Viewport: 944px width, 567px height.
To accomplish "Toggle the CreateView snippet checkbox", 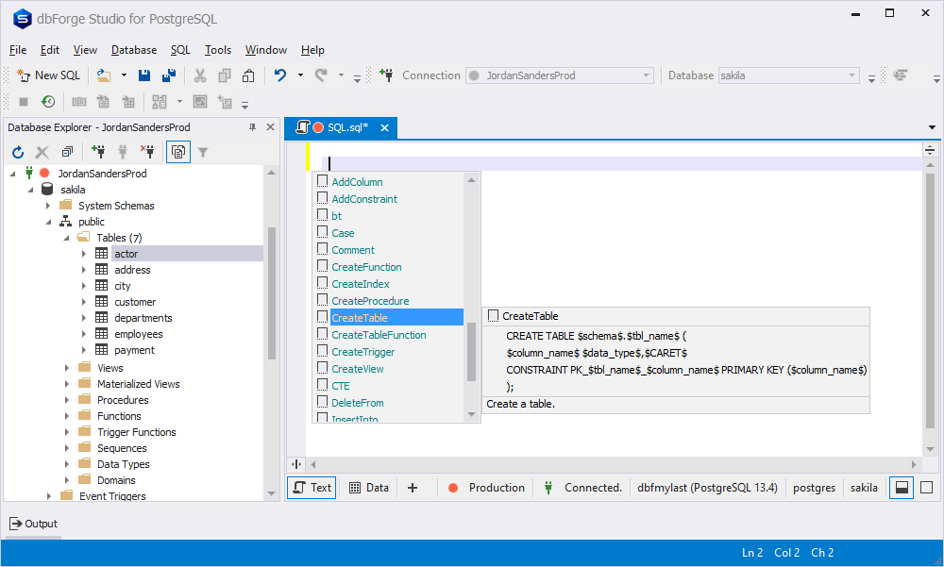I will [x=323, y=368].
